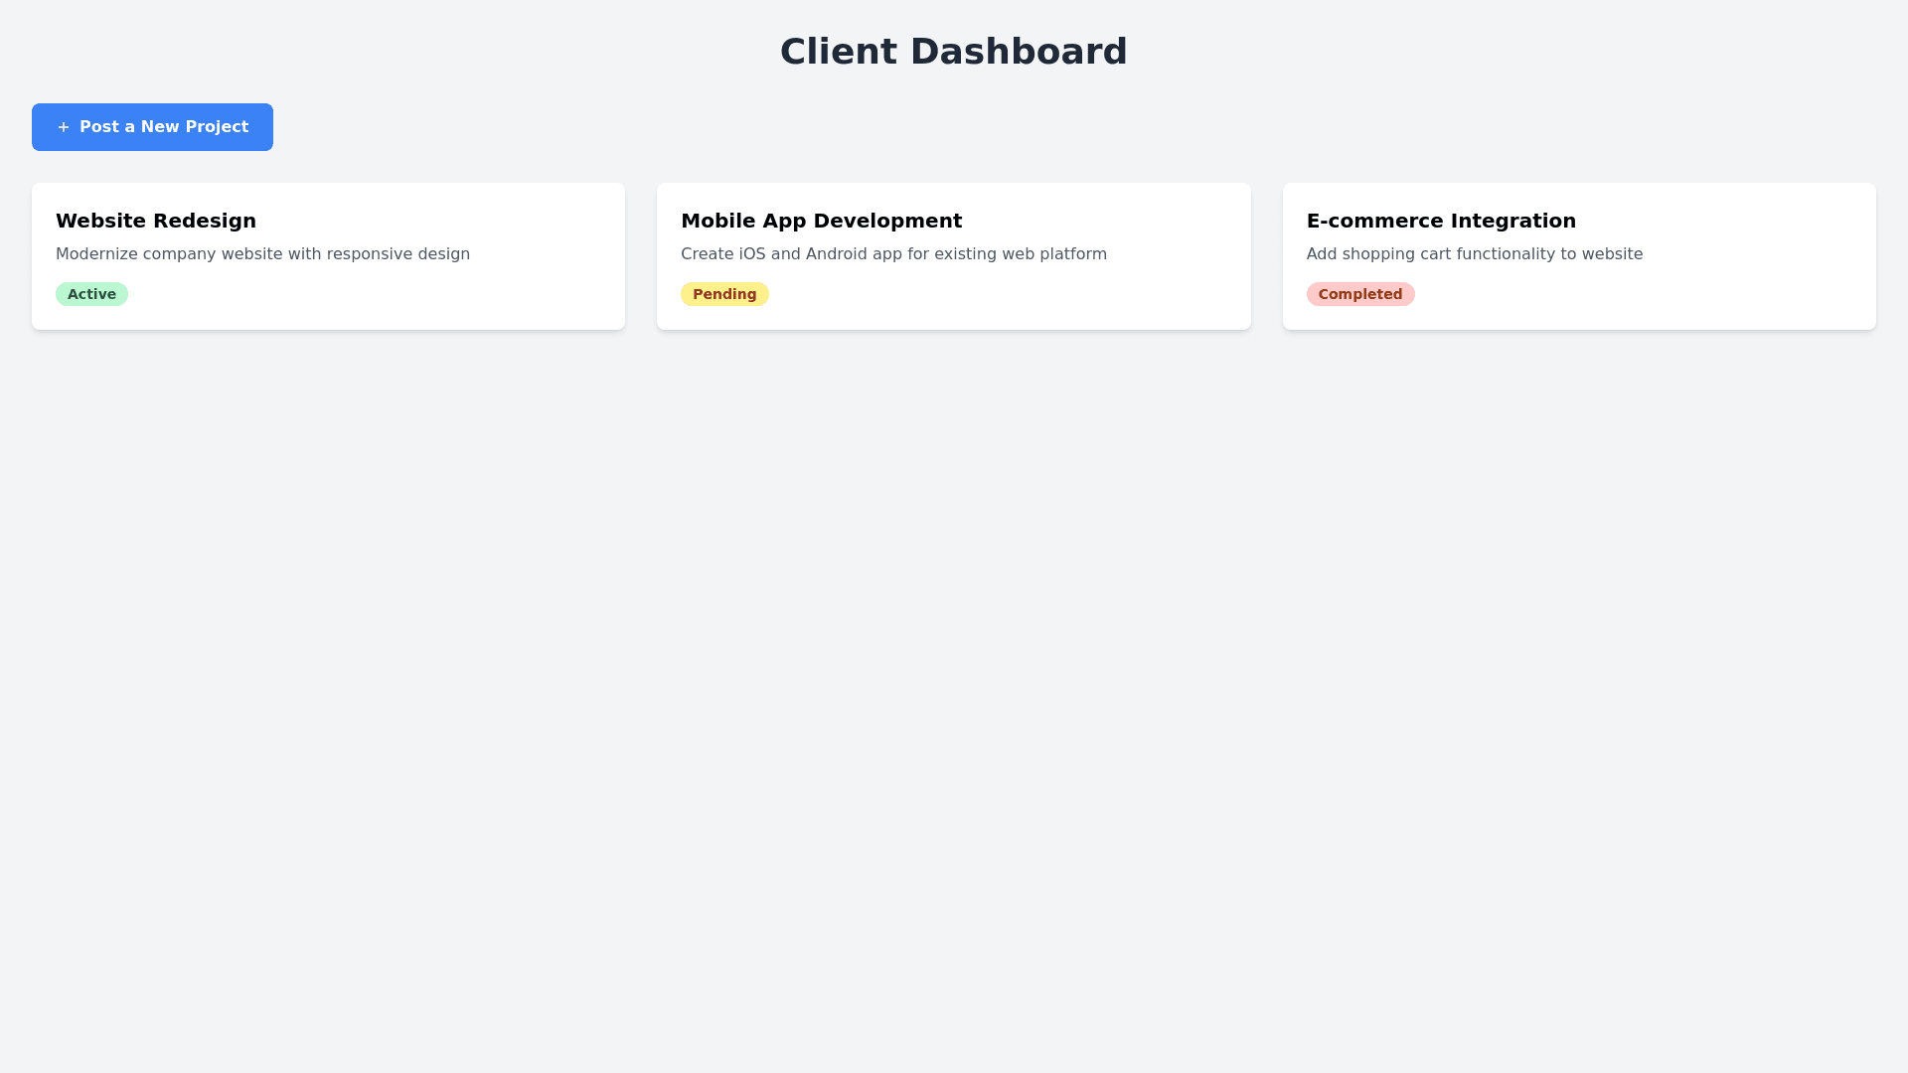Click the plus icon on the Post button
This screenshot has width=1908, height=1073.
(64, 127)
